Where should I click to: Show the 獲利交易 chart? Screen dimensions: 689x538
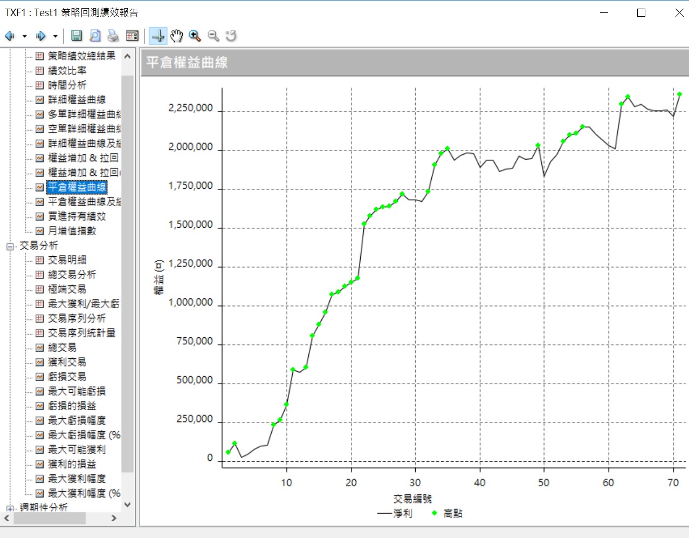tap(67, 362)
